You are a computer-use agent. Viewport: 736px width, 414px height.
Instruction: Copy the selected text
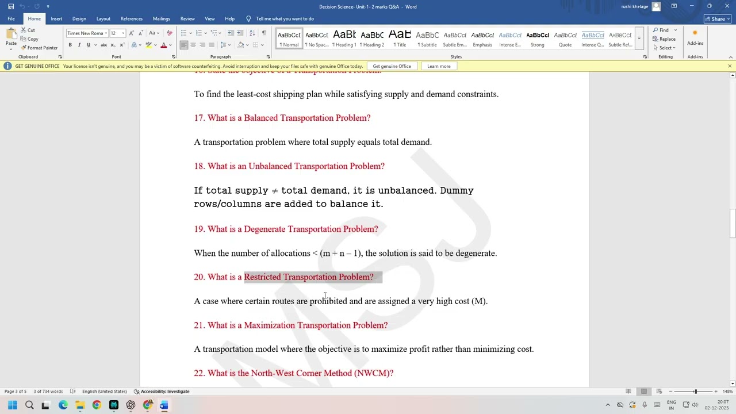pos(29,39)
